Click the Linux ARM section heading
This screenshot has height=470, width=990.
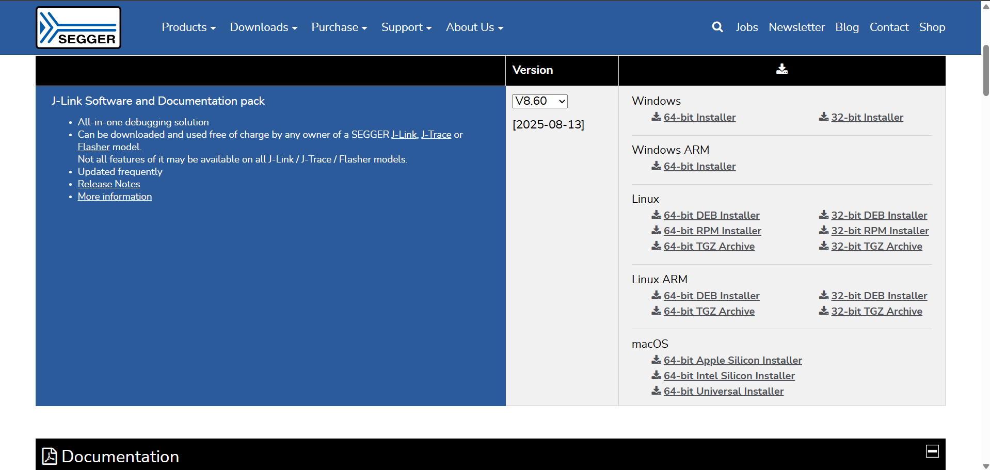[x=660, y=279]
